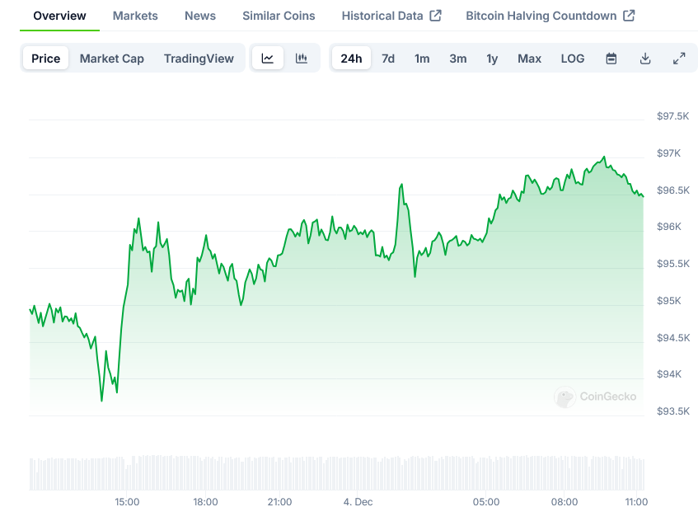Viewport: 698px width, 521px height.
Task: Switch to candlestick chart icon
Action: click(x=302, y=59)
